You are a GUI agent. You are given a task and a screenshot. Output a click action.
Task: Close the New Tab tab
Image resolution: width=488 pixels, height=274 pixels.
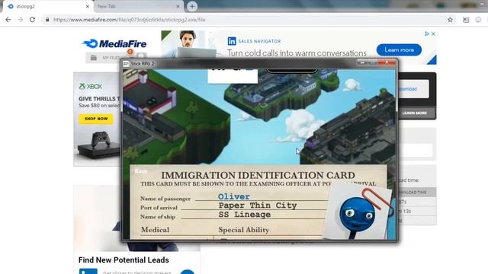[178, 6]
